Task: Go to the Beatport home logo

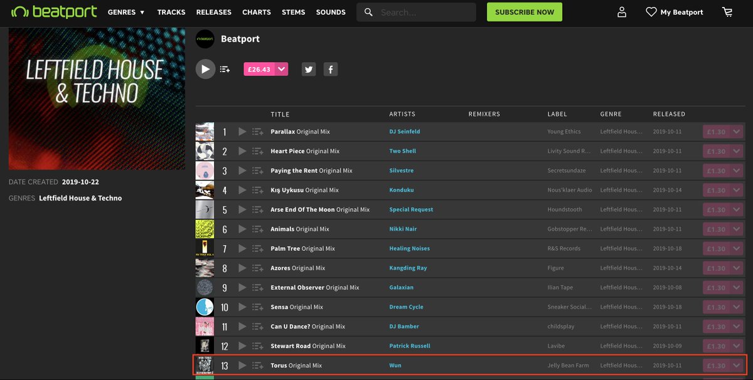Action: [55, 12]
